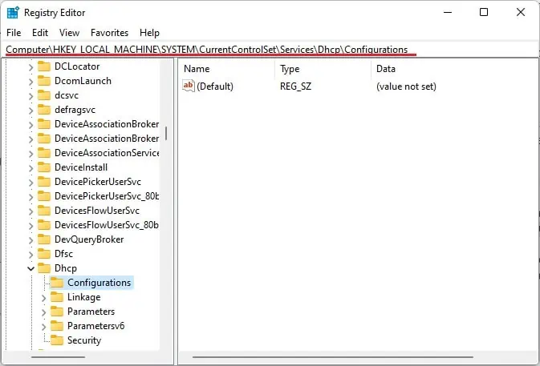Screen dimensions: 540x366
Task: Expand the DcomLaunch key
Action: pyautogui.click(x=30, y=82)
